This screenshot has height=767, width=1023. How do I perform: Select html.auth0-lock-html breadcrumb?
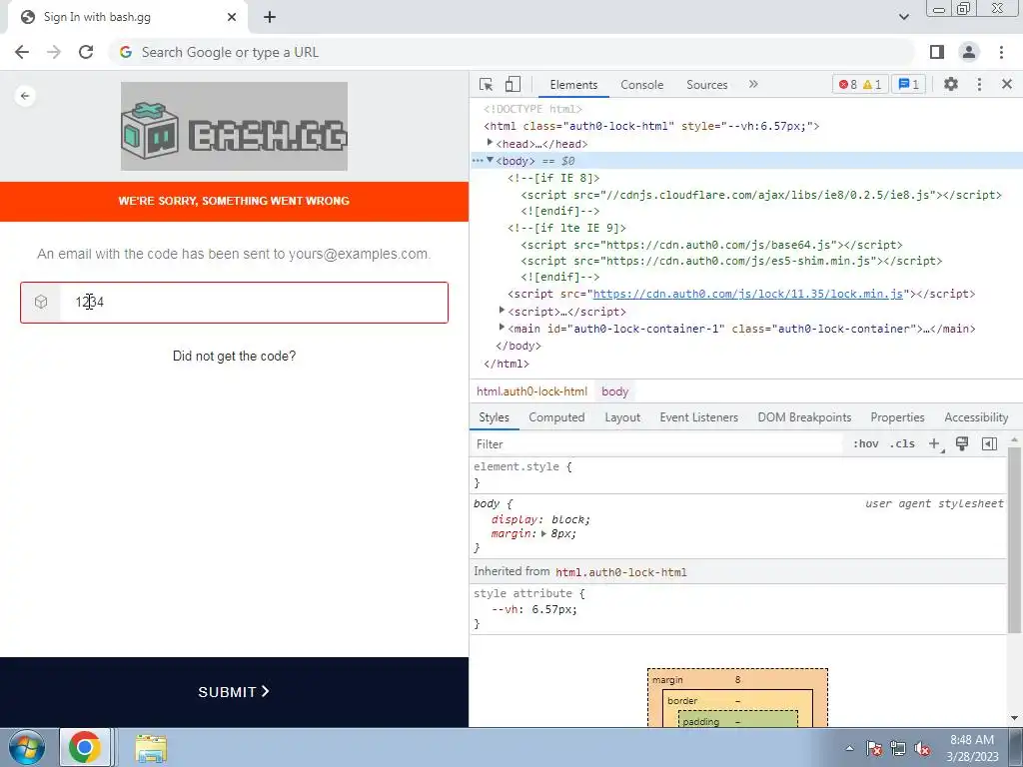[531, 391]
